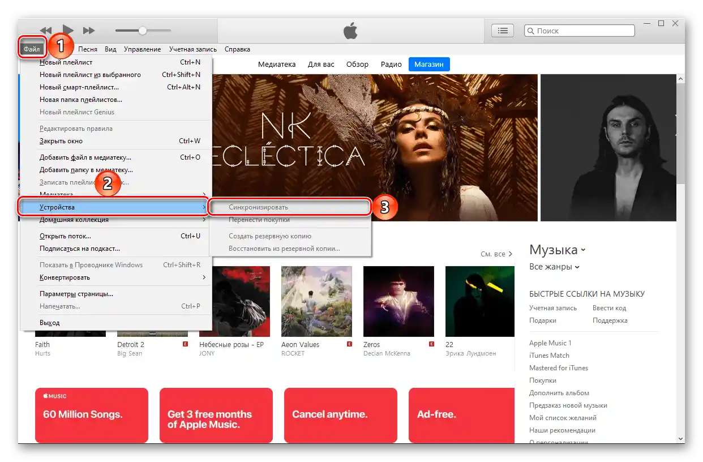Viewport: 703px width, 462px height.
Task: Choose Добавить файл в медиатеку
Action: [116, 157]
